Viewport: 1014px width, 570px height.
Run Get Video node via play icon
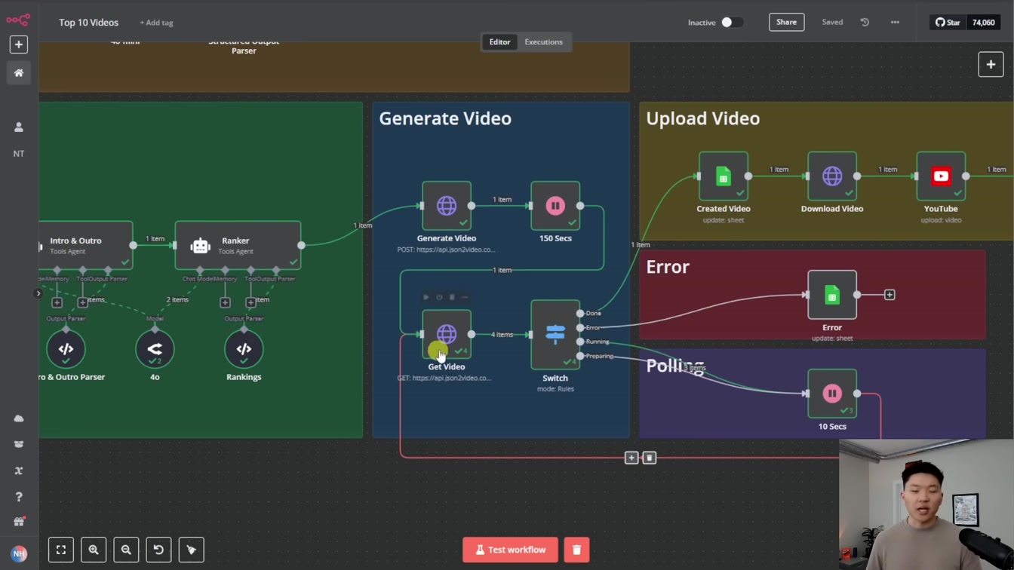[x=426, y=298]
